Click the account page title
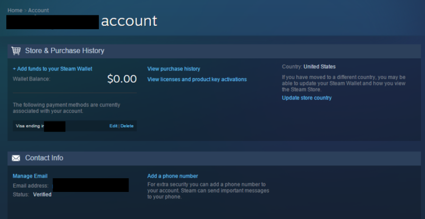425x219 pixels. click(129, 21)
